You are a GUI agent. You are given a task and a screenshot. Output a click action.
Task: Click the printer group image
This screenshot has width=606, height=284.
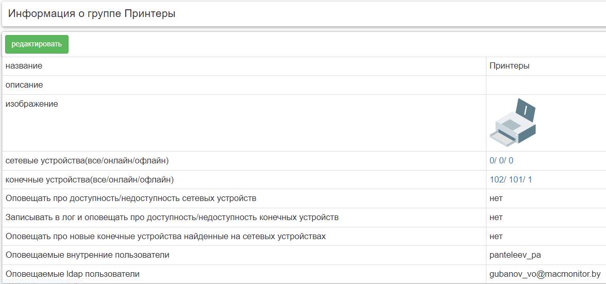coord(512,122)
